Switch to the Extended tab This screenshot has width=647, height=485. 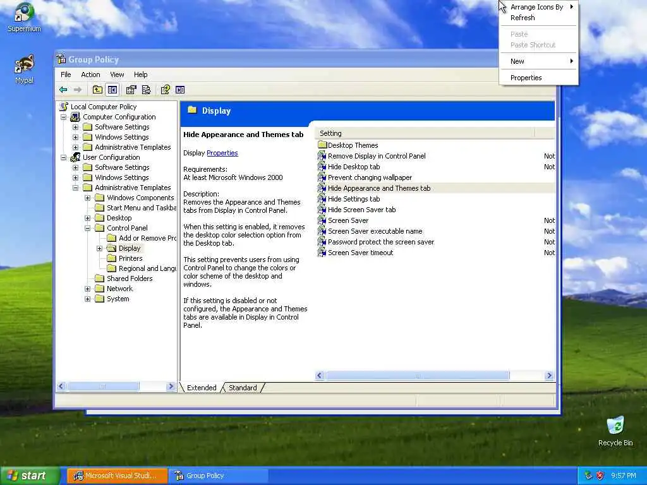point(202,388)
